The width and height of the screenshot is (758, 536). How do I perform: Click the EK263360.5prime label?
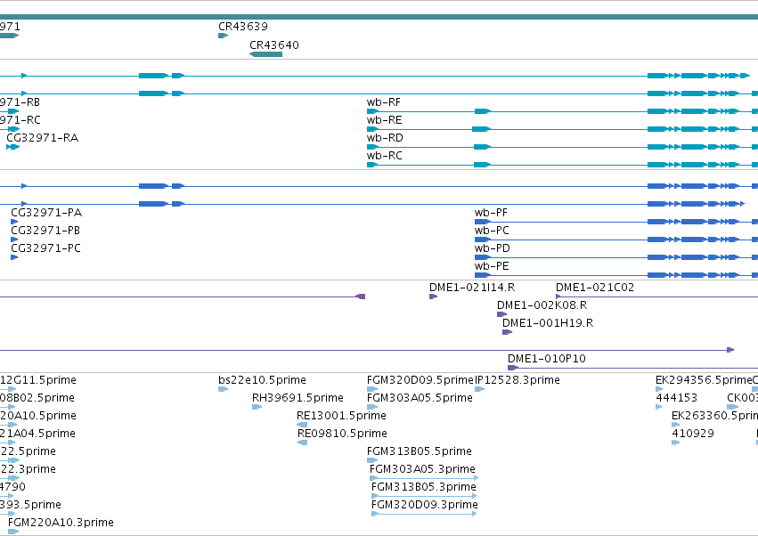(x=714, y=416)
